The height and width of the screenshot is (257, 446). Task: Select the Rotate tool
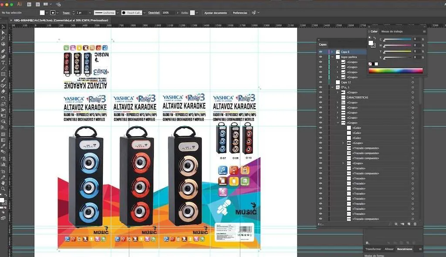click(x=3, y=98)
